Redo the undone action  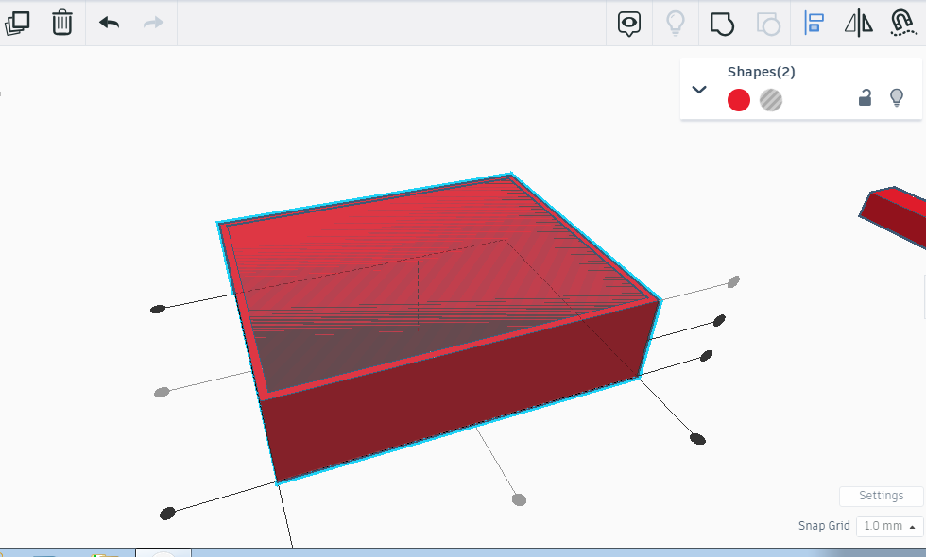[x=153, y=23]
